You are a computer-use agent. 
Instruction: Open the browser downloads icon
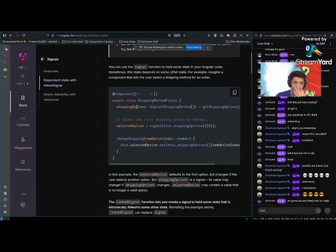209,35
